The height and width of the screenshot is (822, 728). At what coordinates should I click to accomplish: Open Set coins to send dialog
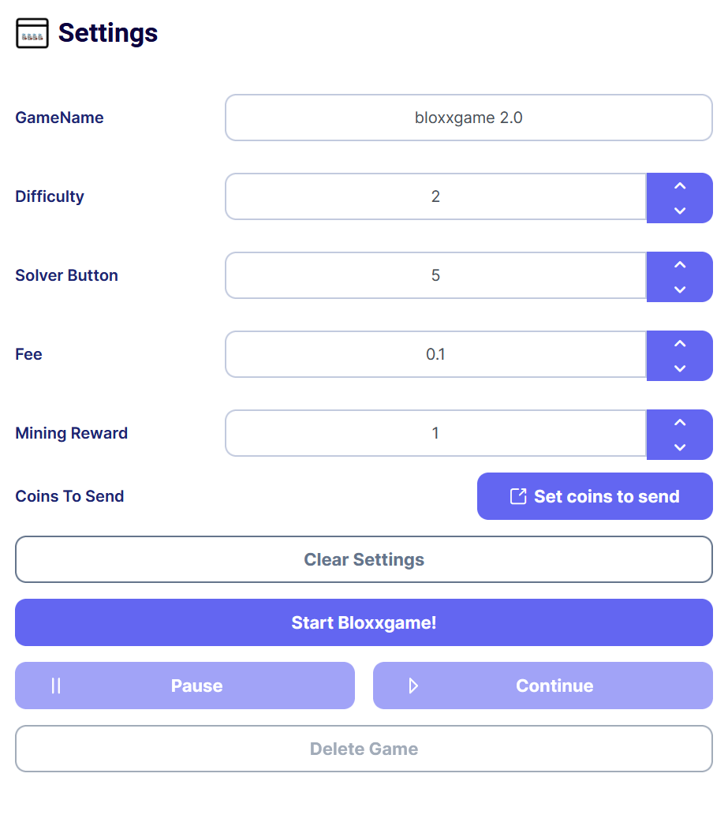(x=595, y=496)
